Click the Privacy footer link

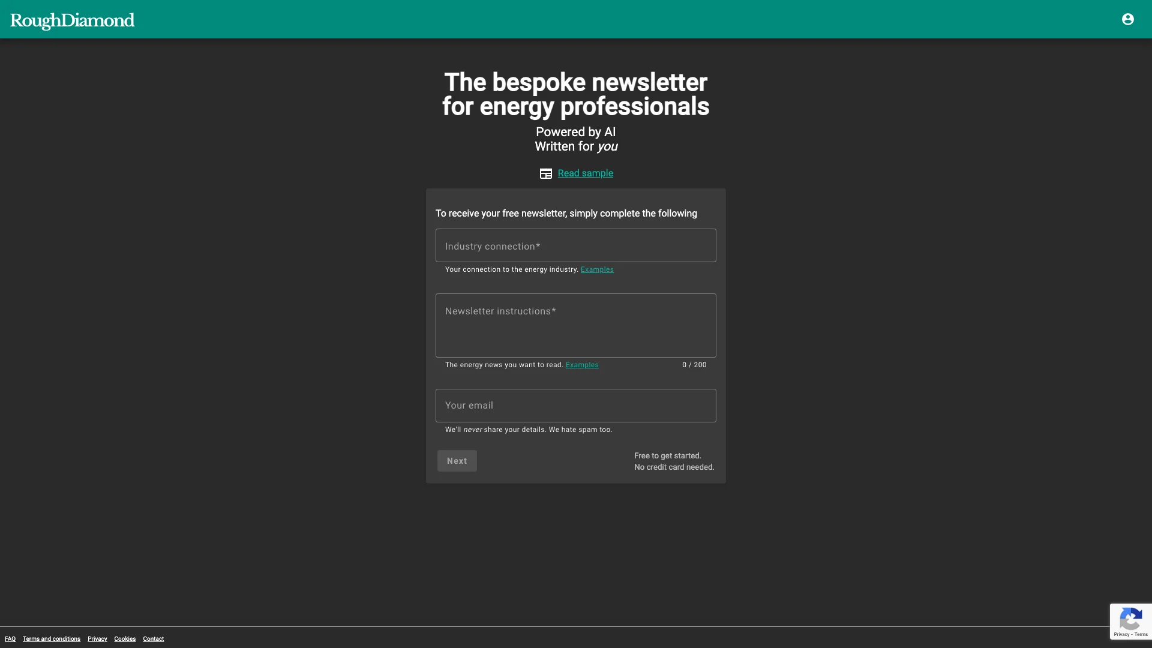pyautogui.click(x=97, y=638)
